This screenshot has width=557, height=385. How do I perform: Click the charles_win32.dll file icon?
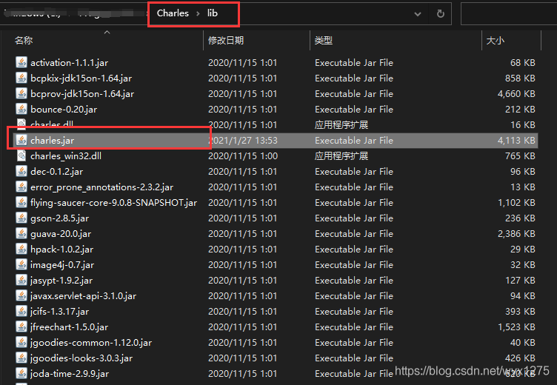(x=21, y=156)
